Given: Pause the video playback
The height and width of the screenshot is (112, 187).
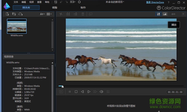Looking at the screenshot, I should tap(70, 92).
